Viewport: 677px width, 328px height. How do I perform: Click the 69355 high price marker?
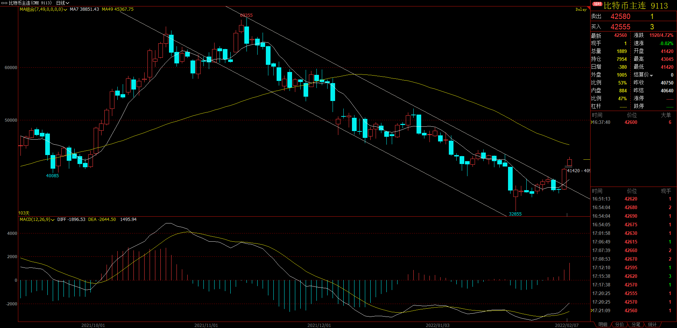point(246,15)
